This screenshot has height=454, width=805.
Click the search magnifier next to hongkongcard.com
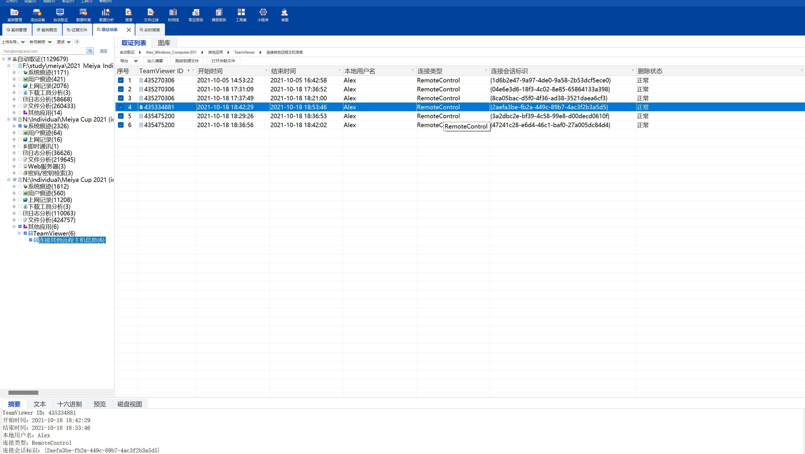[90, 51]
